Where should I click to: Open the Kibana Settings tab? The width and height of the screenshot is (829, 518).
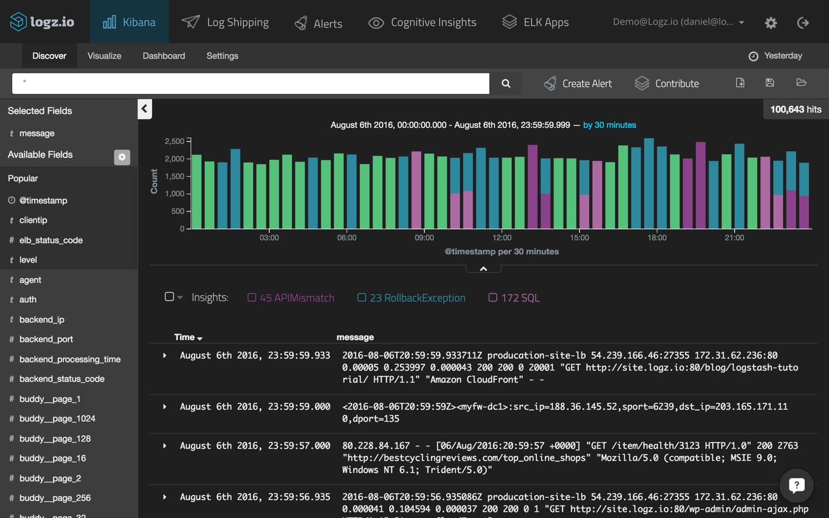222,56
